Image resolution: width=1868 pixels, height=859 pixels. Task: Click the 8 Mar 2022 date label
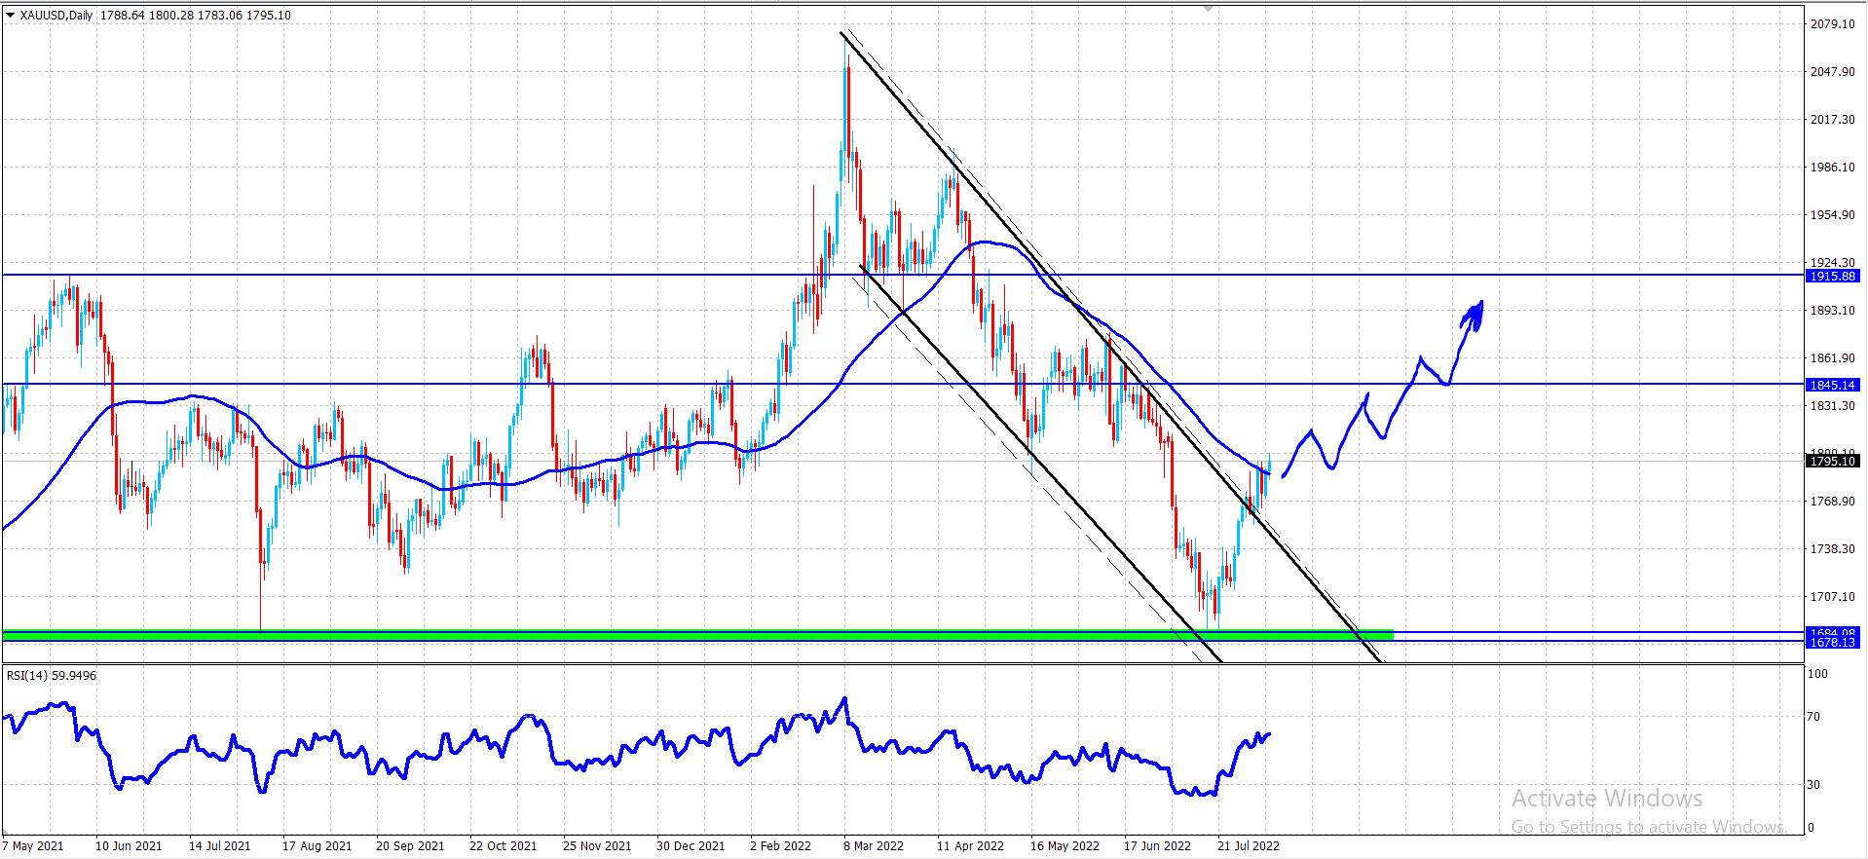coord(874,845)
